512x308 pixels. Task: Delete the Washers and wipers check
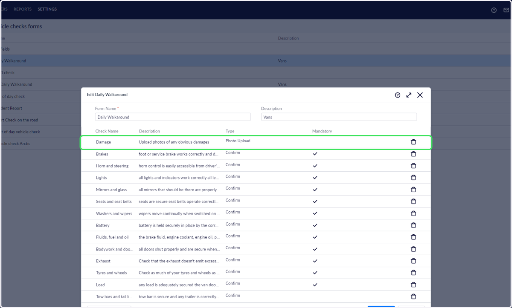tap(413, 213)
